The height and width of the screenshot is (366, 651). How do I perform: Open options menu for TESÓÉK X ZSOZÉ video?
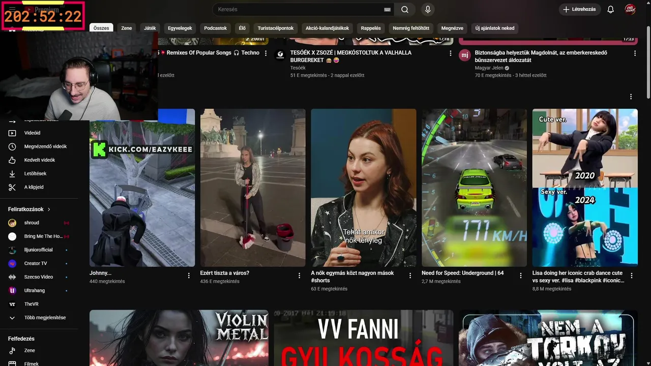pos(451,53)
